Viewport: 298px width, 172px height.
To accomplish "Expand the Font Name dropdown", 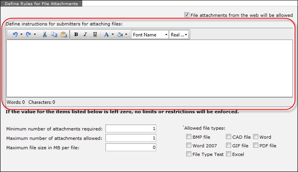I will click(150, 35).
